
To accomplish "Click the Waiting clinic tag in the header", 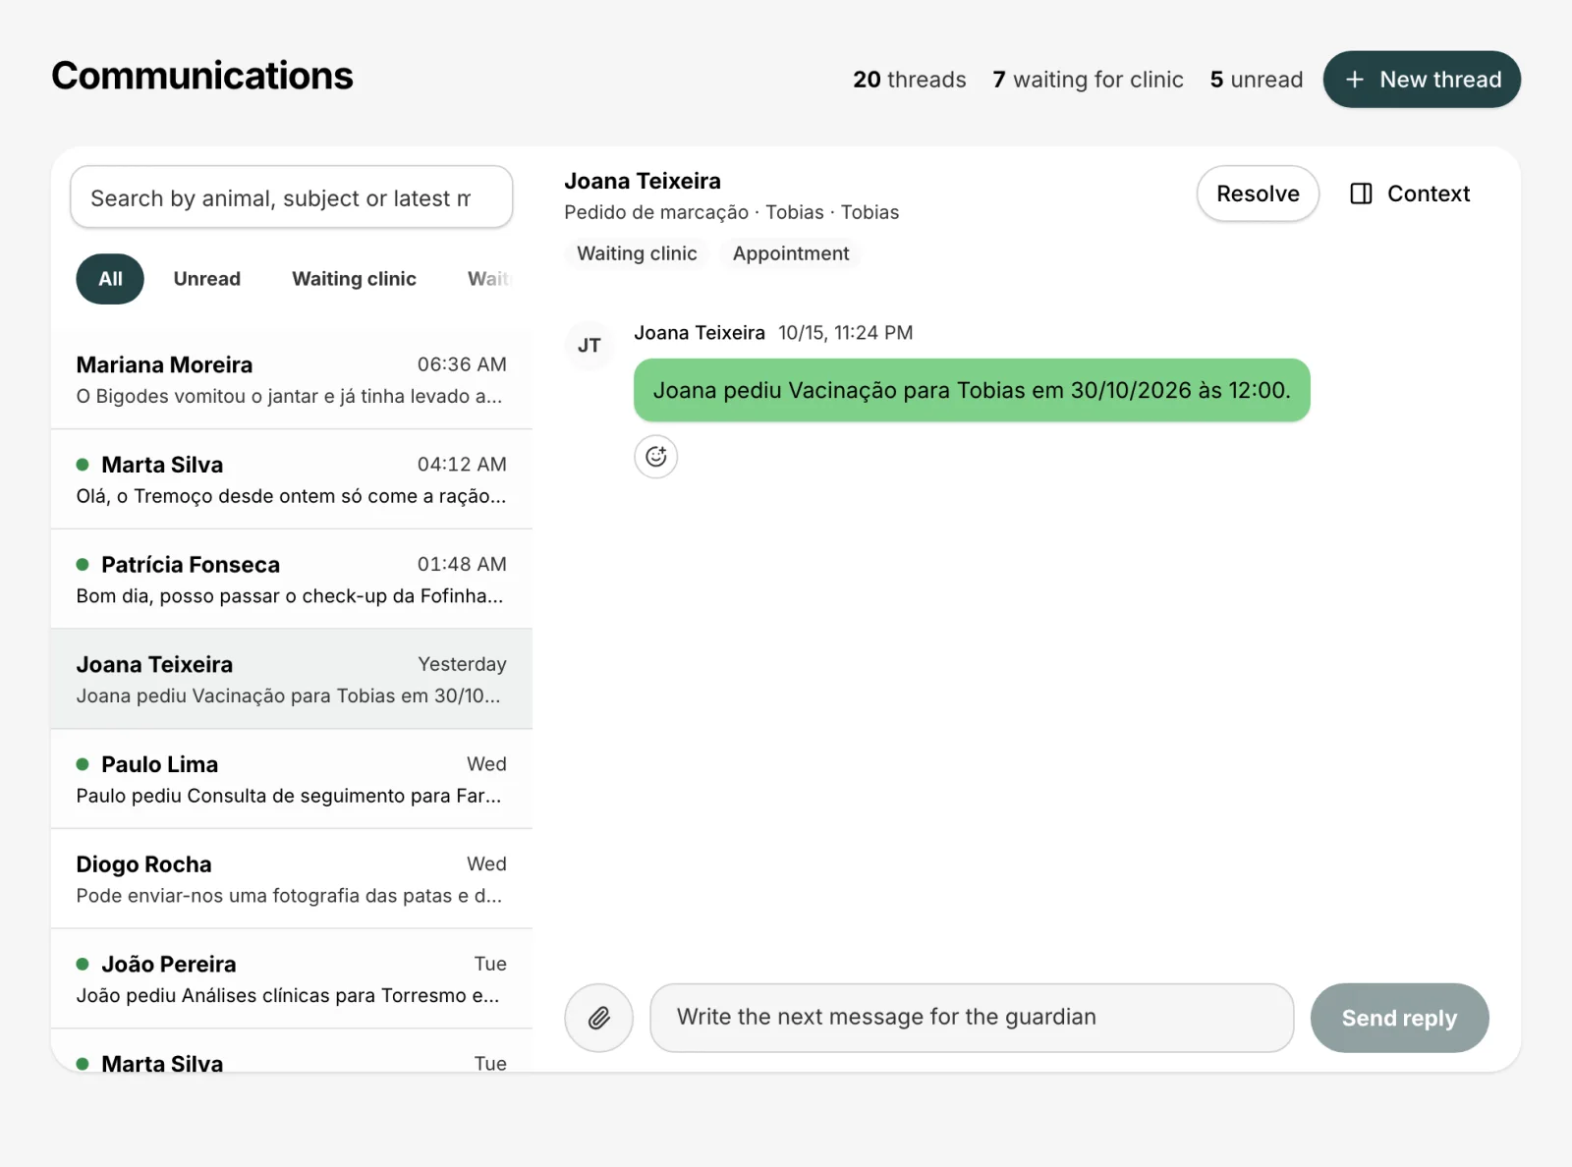I will (637, 253).
